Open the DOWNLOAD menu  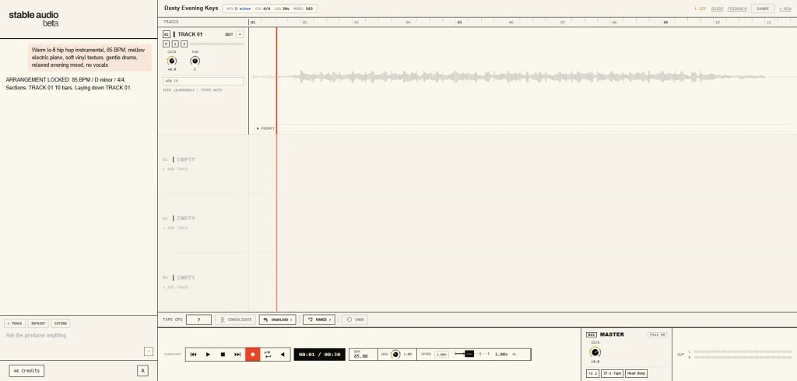[278, 320]
